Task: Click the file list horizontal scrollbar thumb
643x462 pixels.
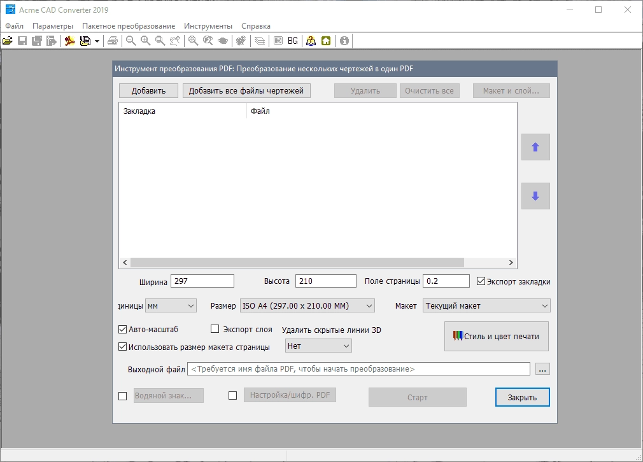Action: [297, 262]
